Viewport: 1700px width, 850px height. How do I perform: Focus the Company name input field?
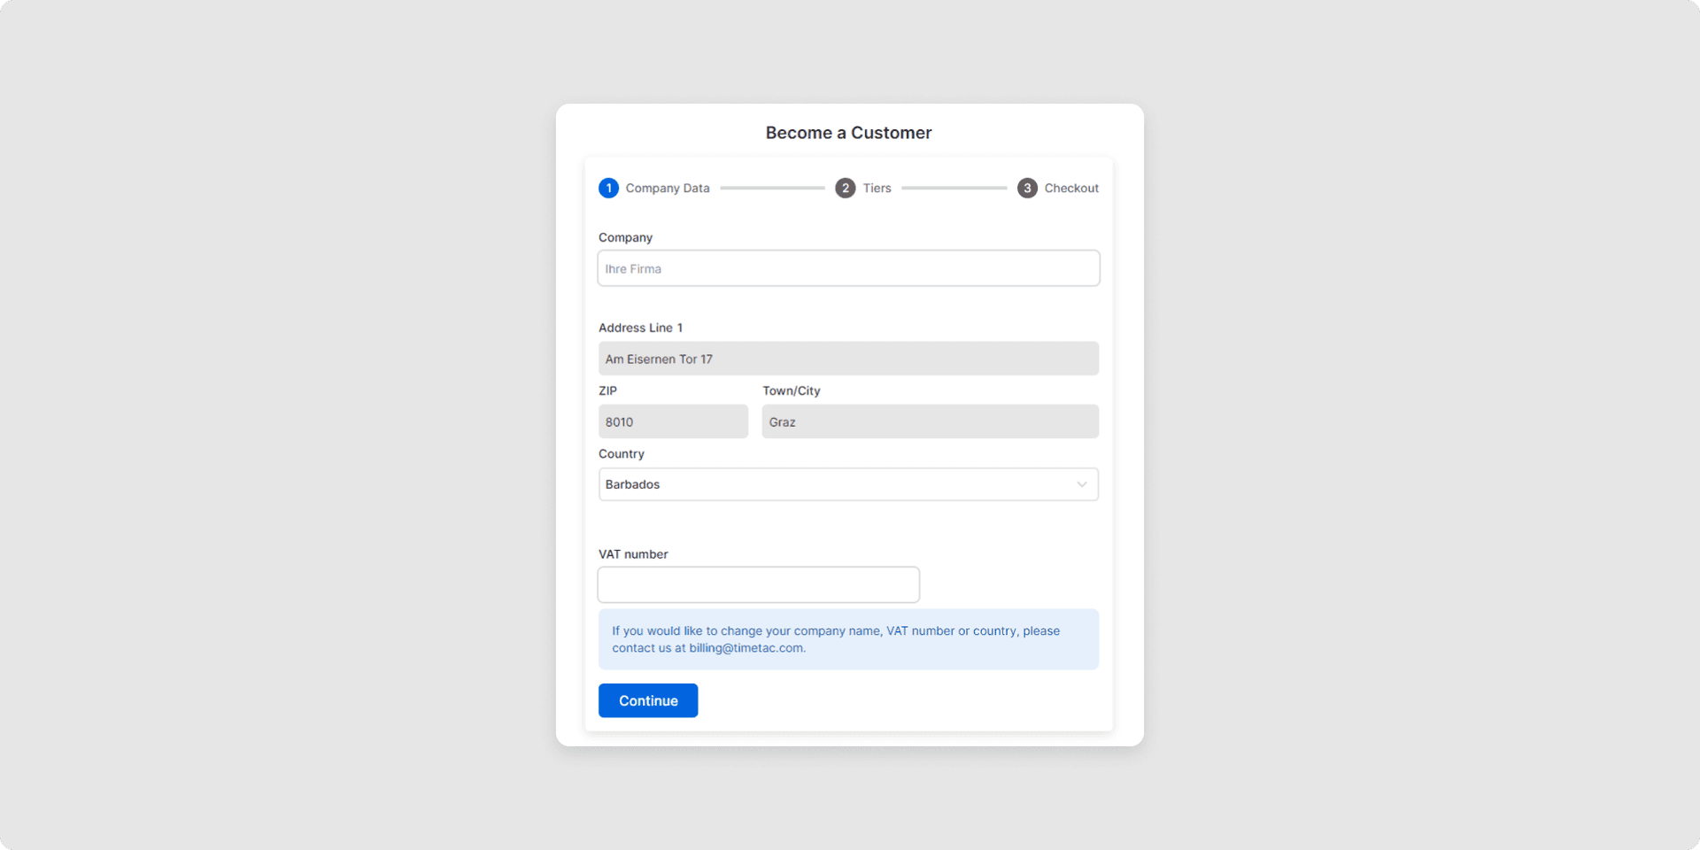click(848, 268)
